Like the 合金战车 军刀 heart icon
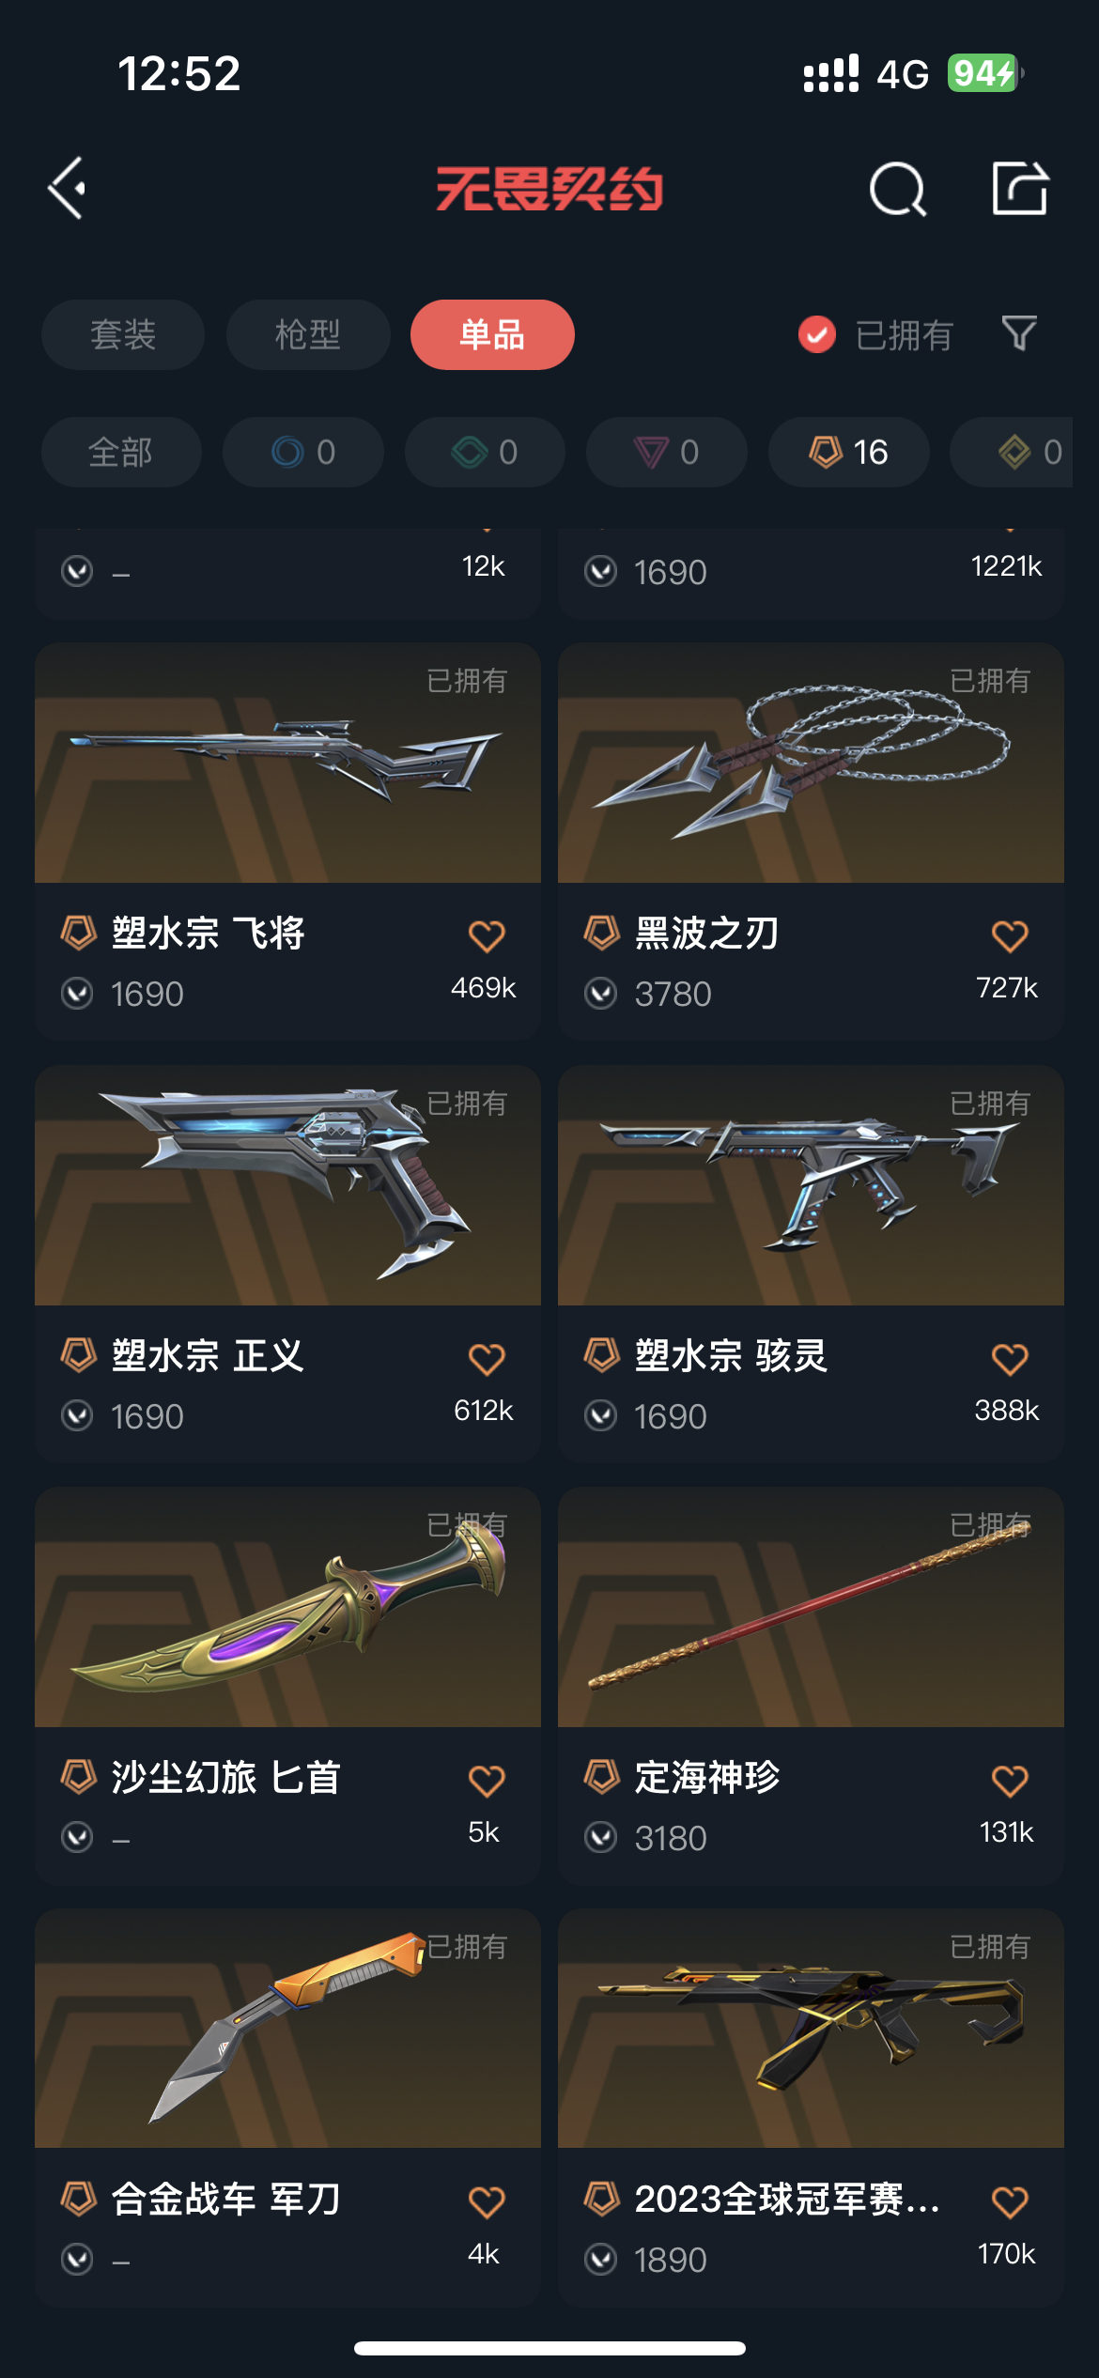The height and width of the screenshot is (2378, 1099). tap(487, 2201)
